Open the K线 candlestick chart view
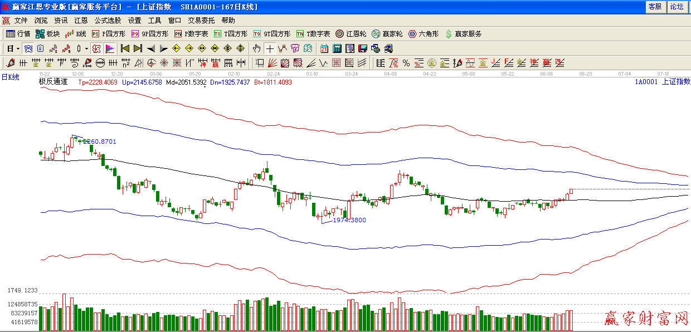The image size is (691, 332). (x=75, y=34)
